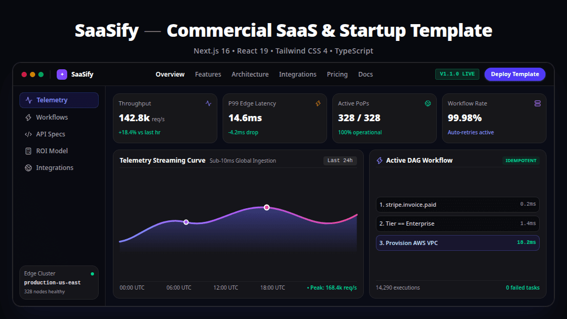Viewport: 567px width, 319px height.
Task: Select the Provision AWS VPC workflow step
Action: (457, 243)
